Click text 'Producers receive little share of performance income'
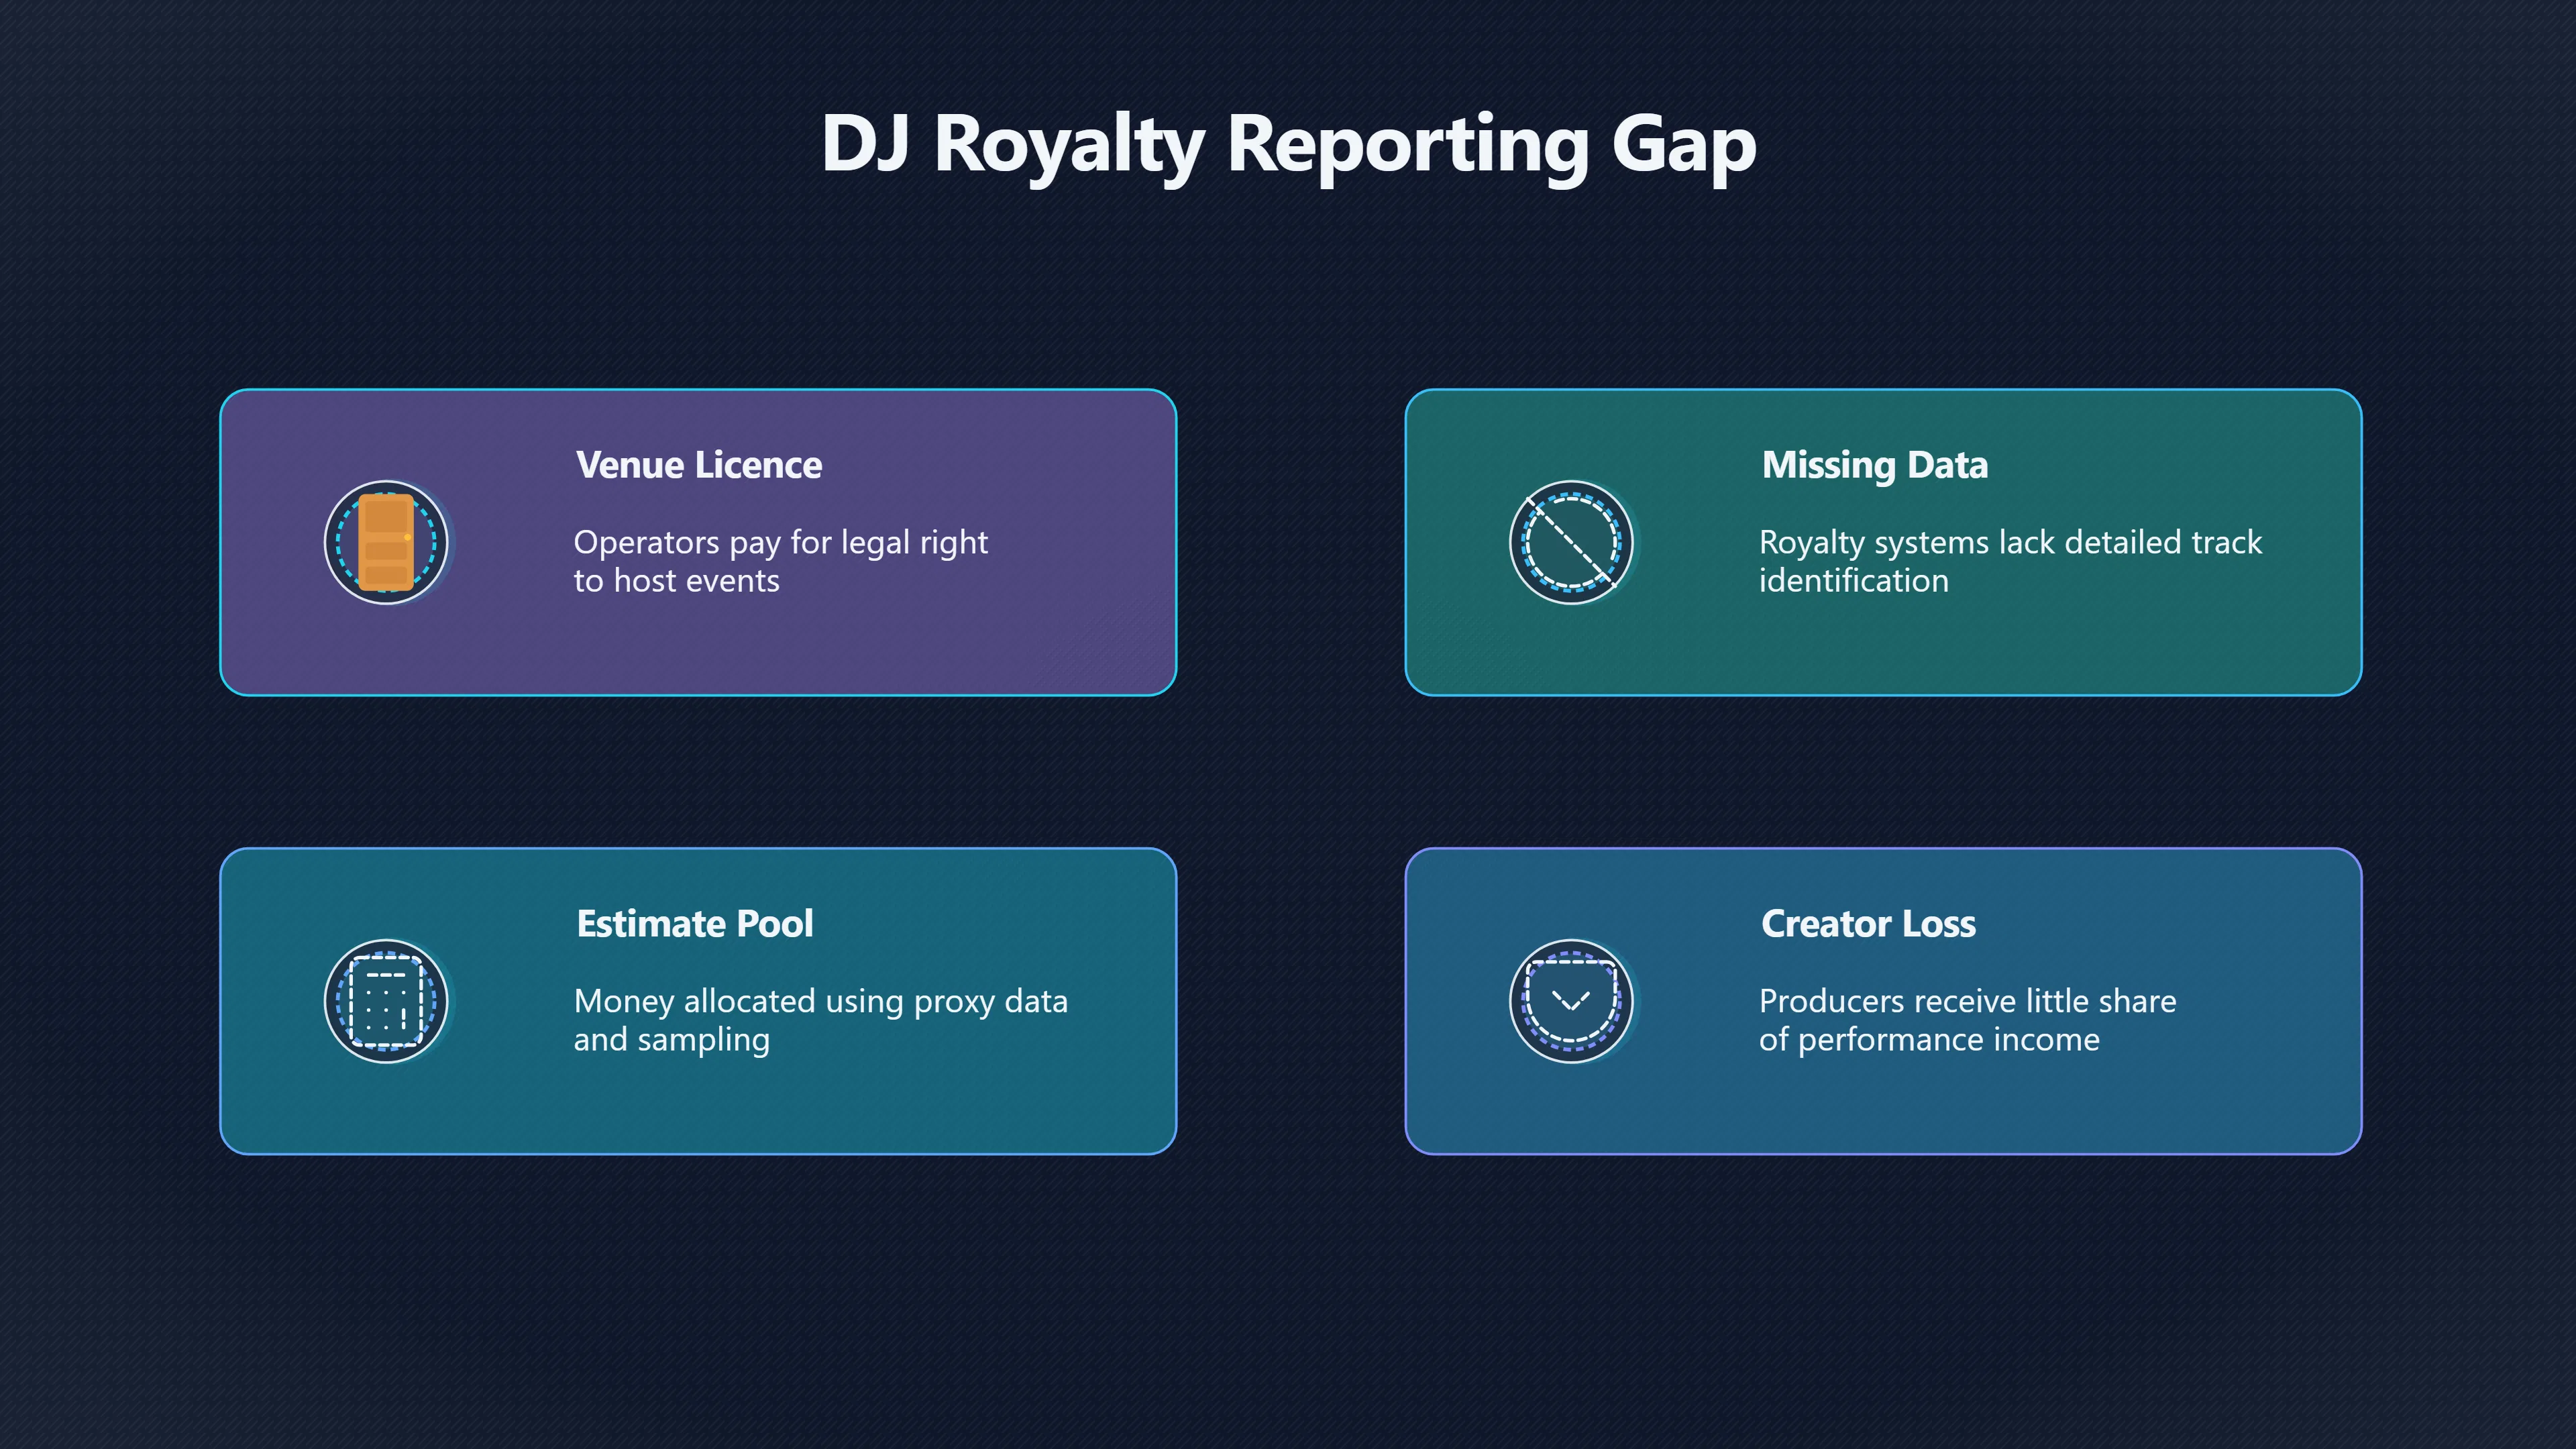Screen dimensions: 2576x1449 pos(1967,1020)
